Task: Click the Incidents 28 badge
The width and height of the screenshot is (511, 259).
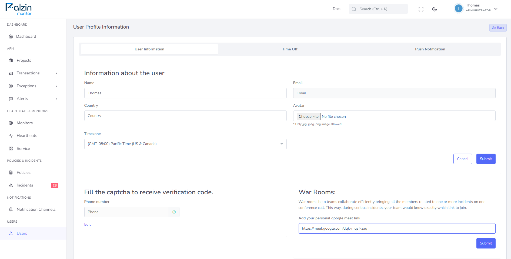Action: coord(55,185)
